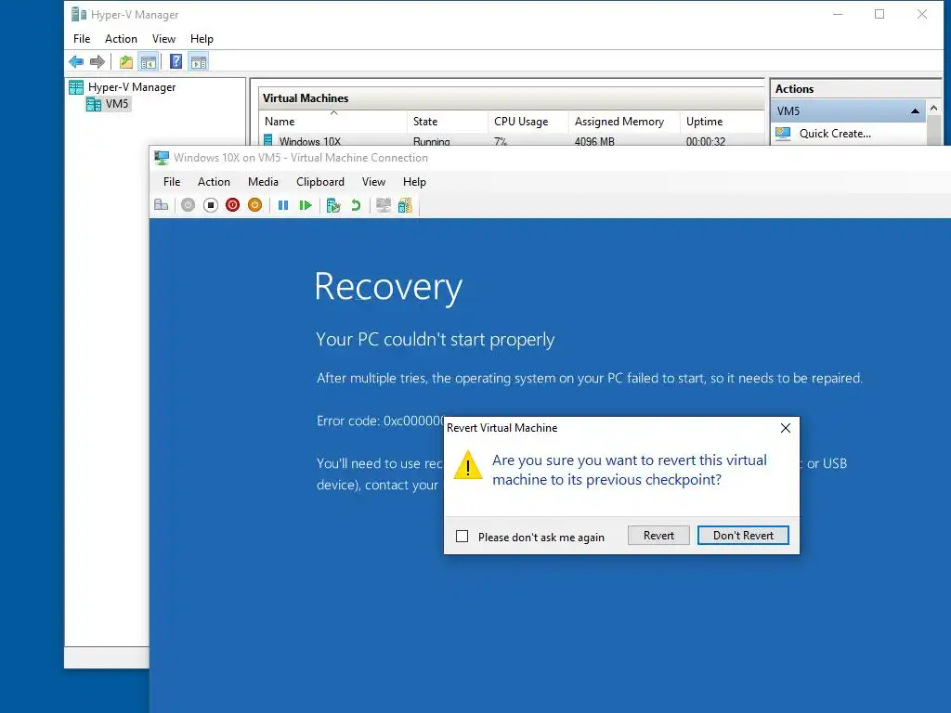Collapse the VM5 Actions section arrow
The width and height of the screenshot is (951, 713).
(x=915, y=111)
